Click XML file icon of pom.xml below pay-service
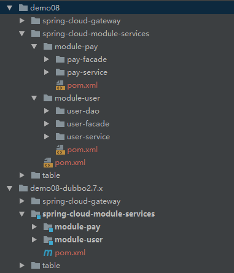The image size is (234, 273). click(x=60, y=85)
